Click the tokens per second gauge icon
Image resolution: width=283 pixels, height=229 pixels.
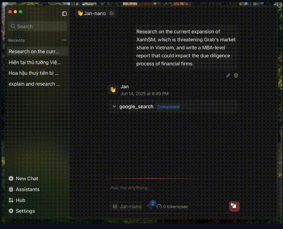pyautogui.click(x=159, y=206)
